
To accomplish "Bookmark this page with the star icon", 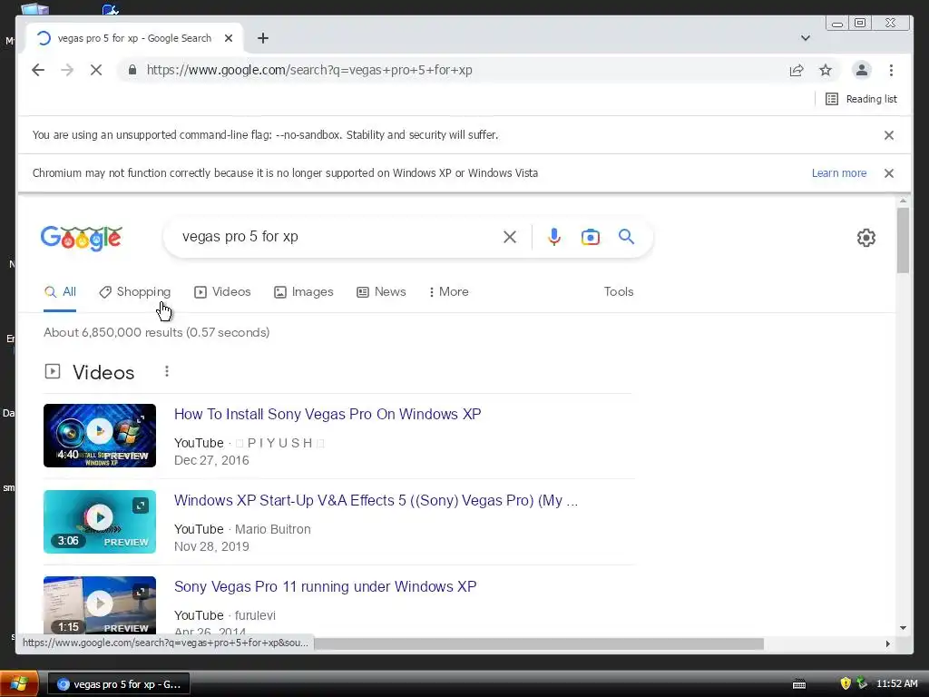I will 826,70.
